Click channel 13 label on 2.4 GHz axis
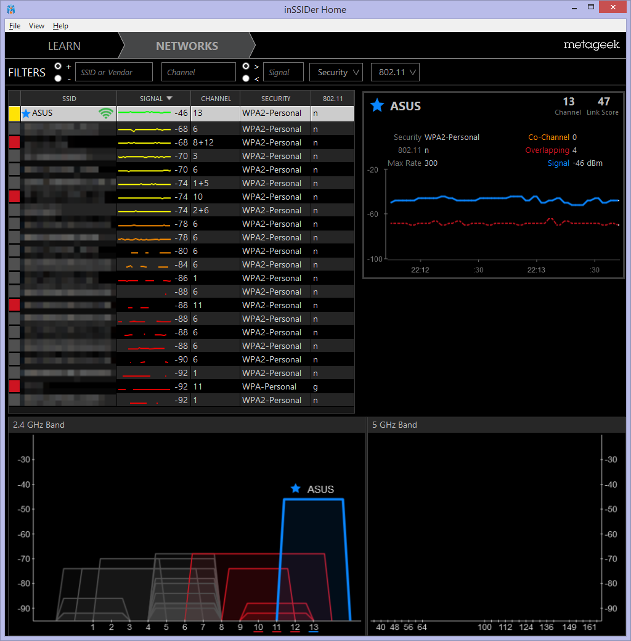The width and height of the screenshot is (631, 641). point(314,627)
